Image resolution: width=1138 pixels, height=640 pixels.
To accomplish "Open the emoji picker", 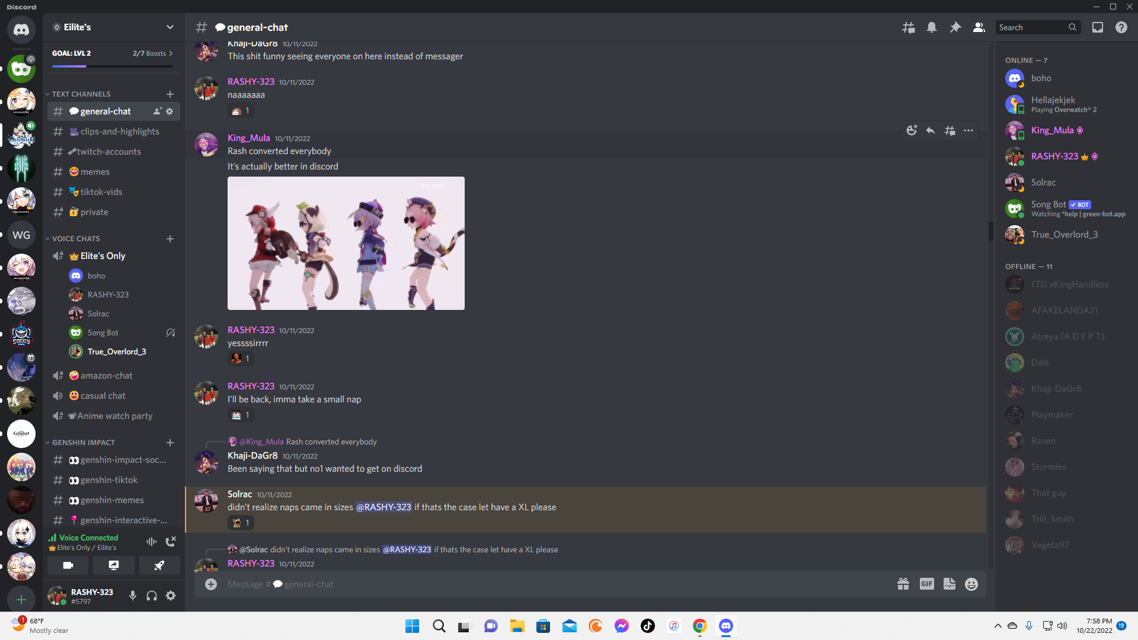I will (971, 584).
